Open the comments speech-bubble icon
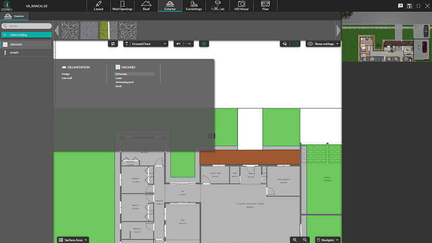432x243 pixels. coord(400,6)
